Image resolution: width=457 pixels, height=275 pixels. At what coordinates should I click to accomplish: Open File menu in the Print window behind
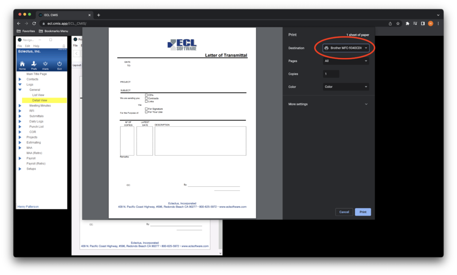[x=75, y=45]
